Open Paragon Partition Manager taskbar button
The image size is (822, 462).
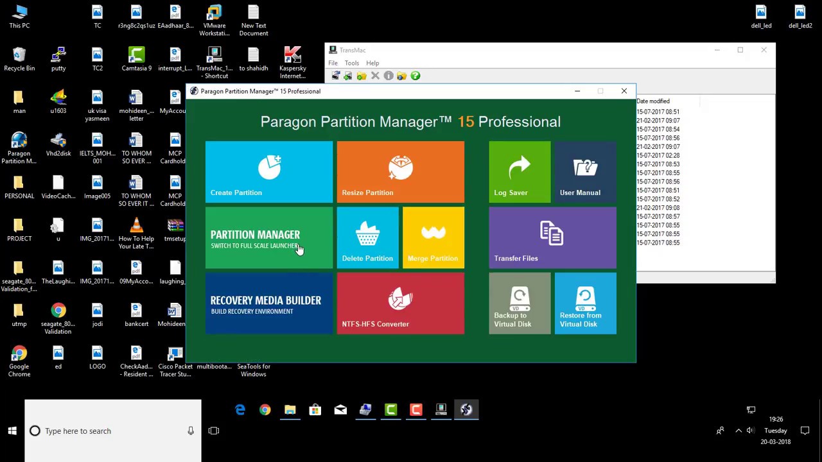466,409
